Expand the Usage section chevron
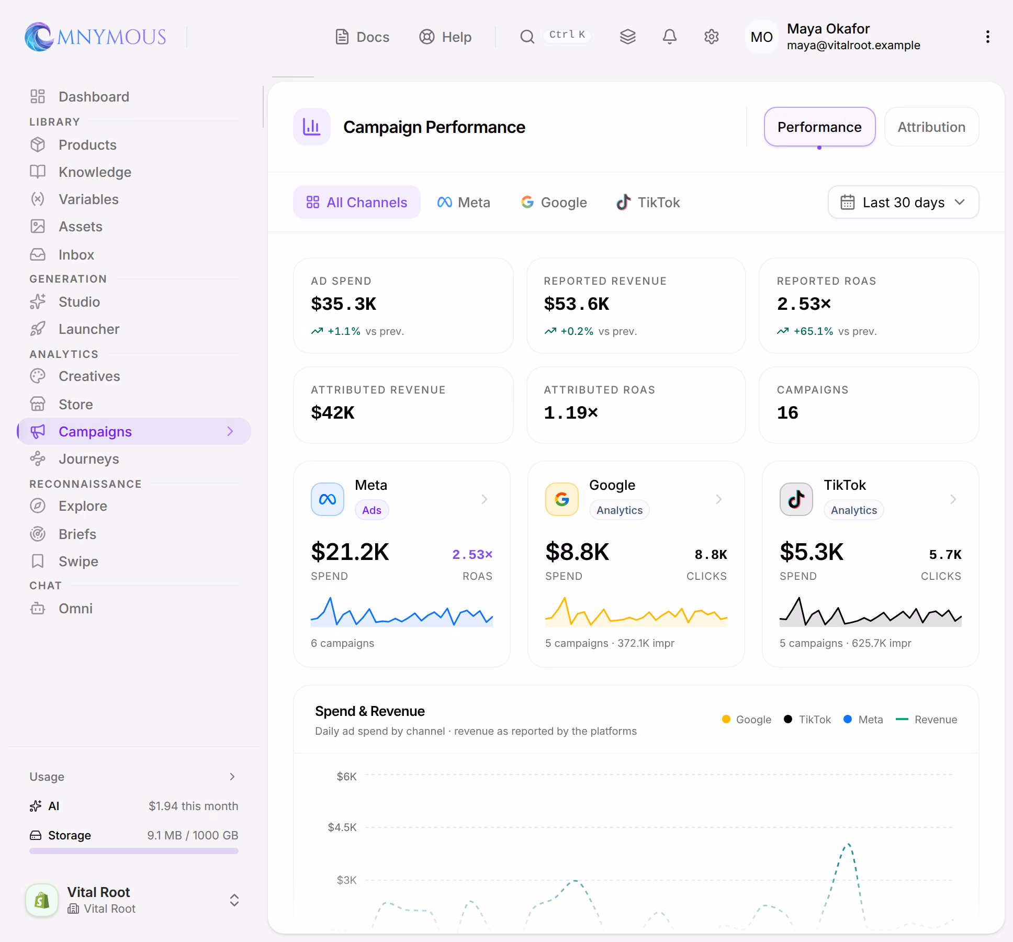The height and width of the screenshot is (942, 1013). click(232, 777)
